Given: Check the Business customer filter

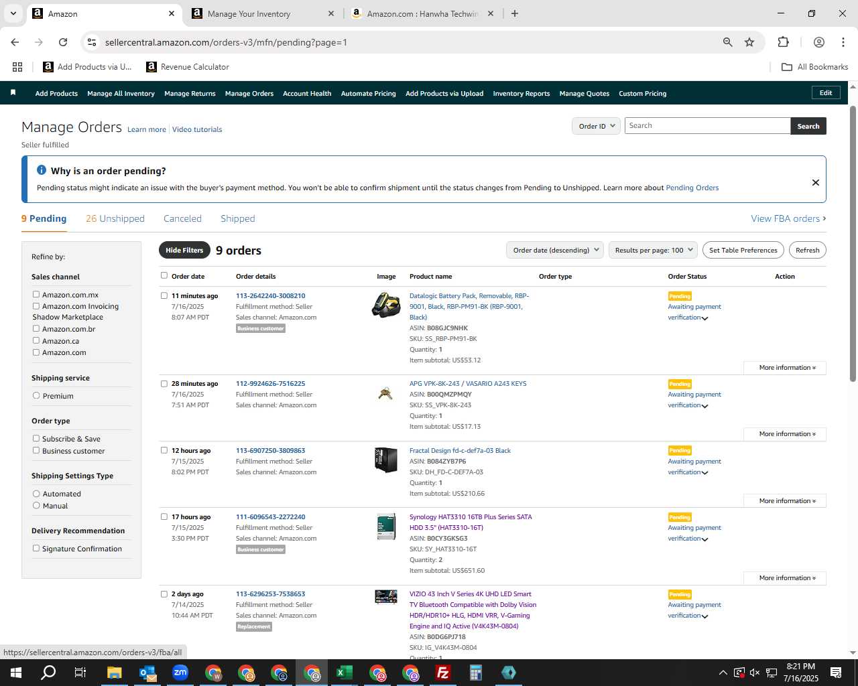Looking at the screenshot, I should pos(36,450).
